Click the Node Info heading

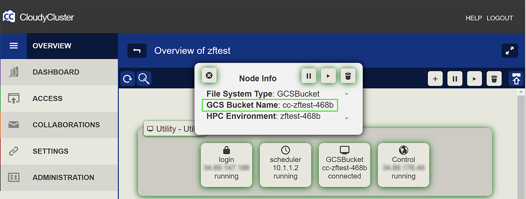[x=258, y=78]
